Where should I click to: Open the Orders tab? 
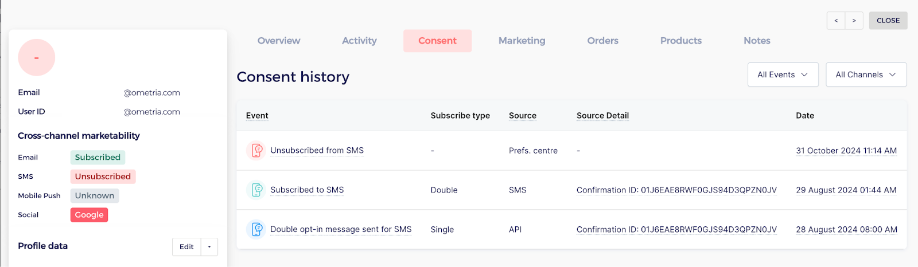(x=602, y=41)
